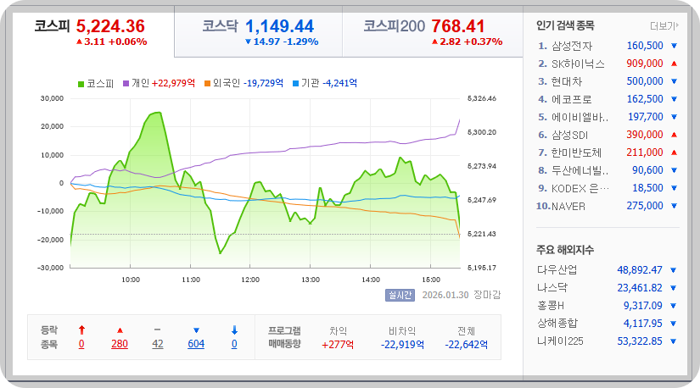This screenshot has width=700, height=388.
Task: Click the 홍콩H index name
Action: (551, 306)
